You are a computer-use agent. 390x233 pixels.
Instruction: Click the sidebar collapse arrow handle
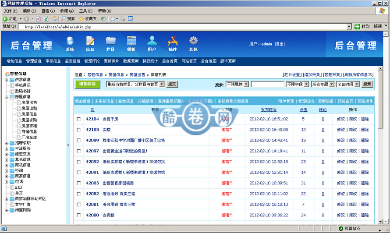(x=68, y=145)
